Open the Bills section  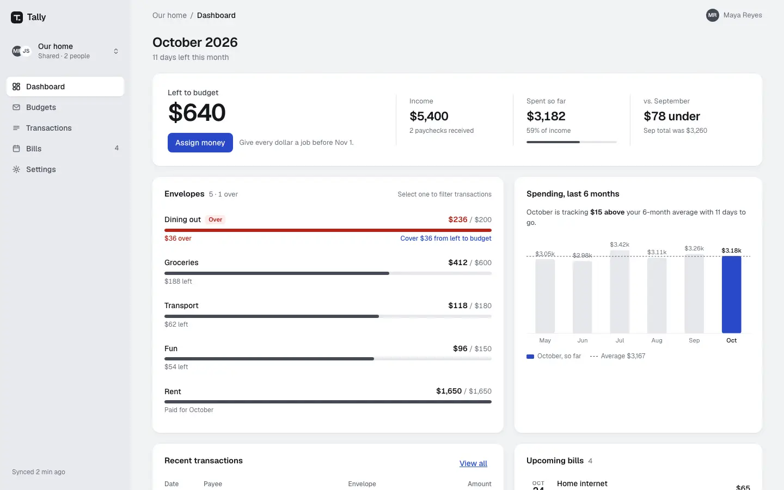pos(65,149)
